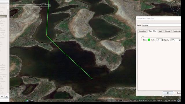
Task: Click the diamond icon button below the sidebar
Action: tap(2, 97)
